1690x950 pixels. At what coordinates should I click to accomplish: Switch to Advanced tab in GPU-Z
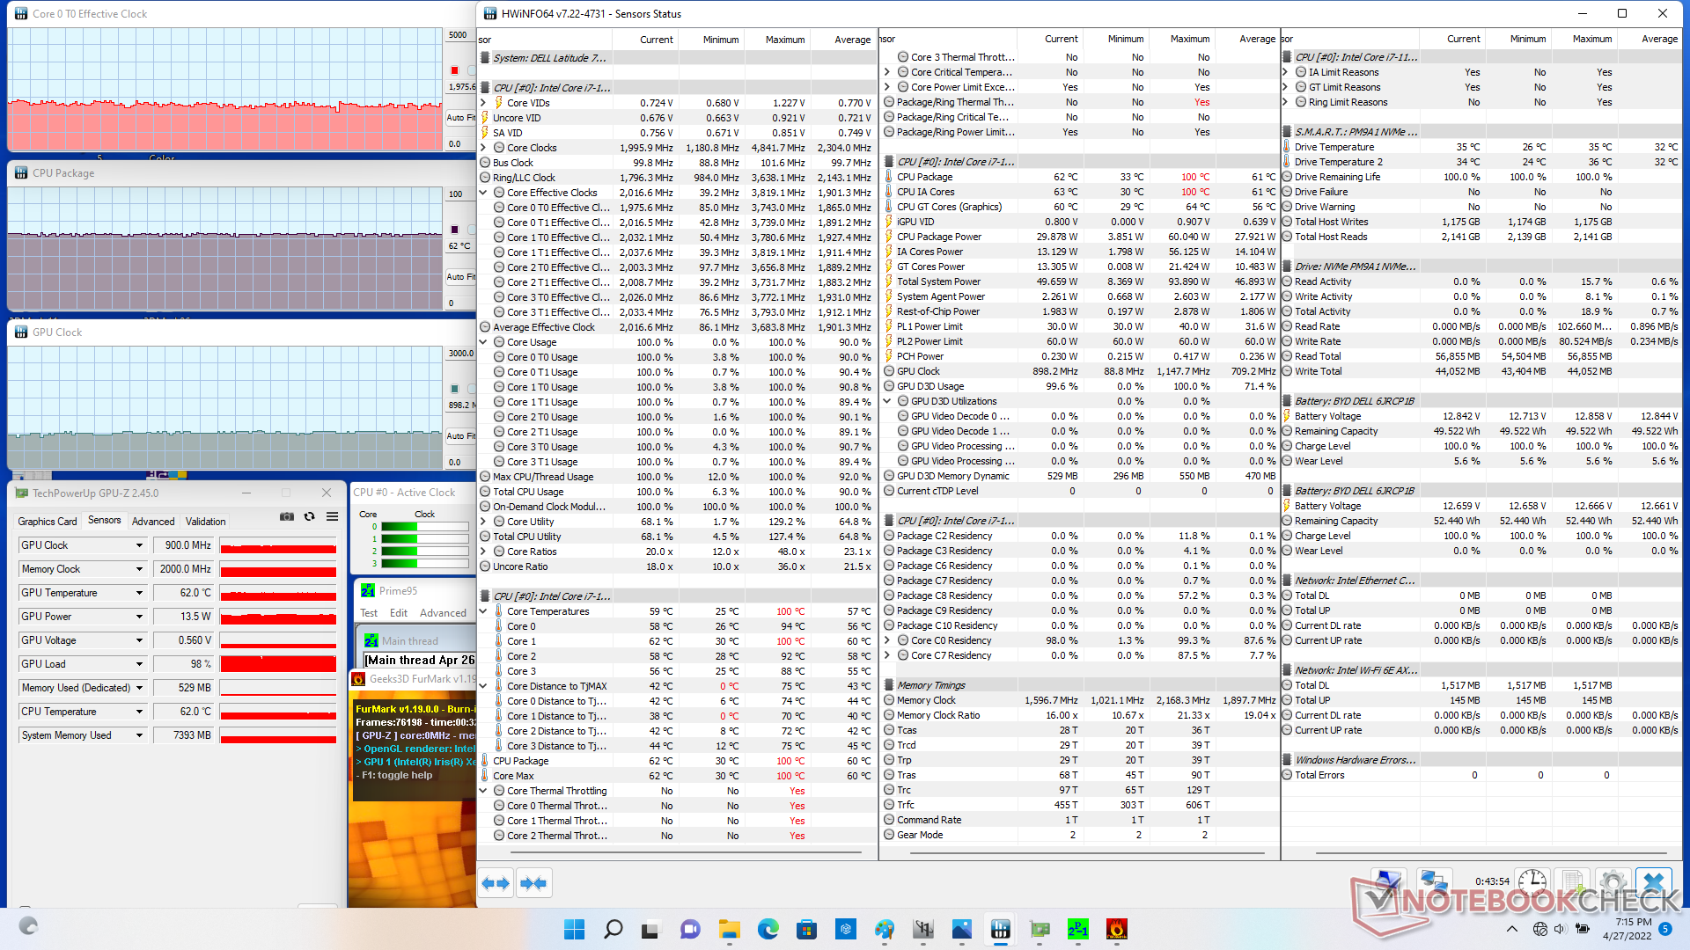(153, 521)
